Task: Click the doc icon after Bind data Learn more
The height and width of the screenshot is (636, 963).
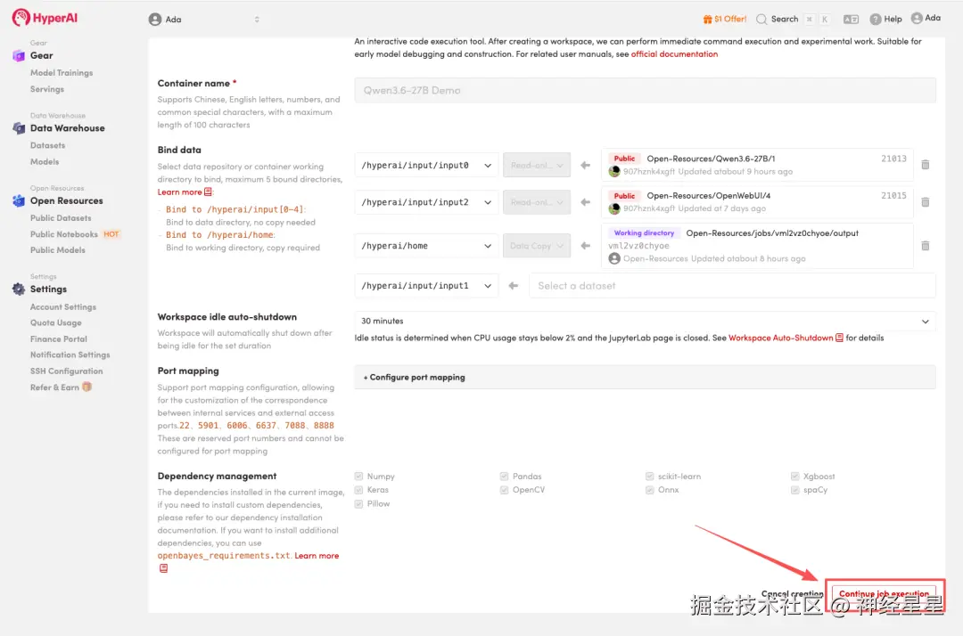Action: pyautogui.click(x=208, y=192)
